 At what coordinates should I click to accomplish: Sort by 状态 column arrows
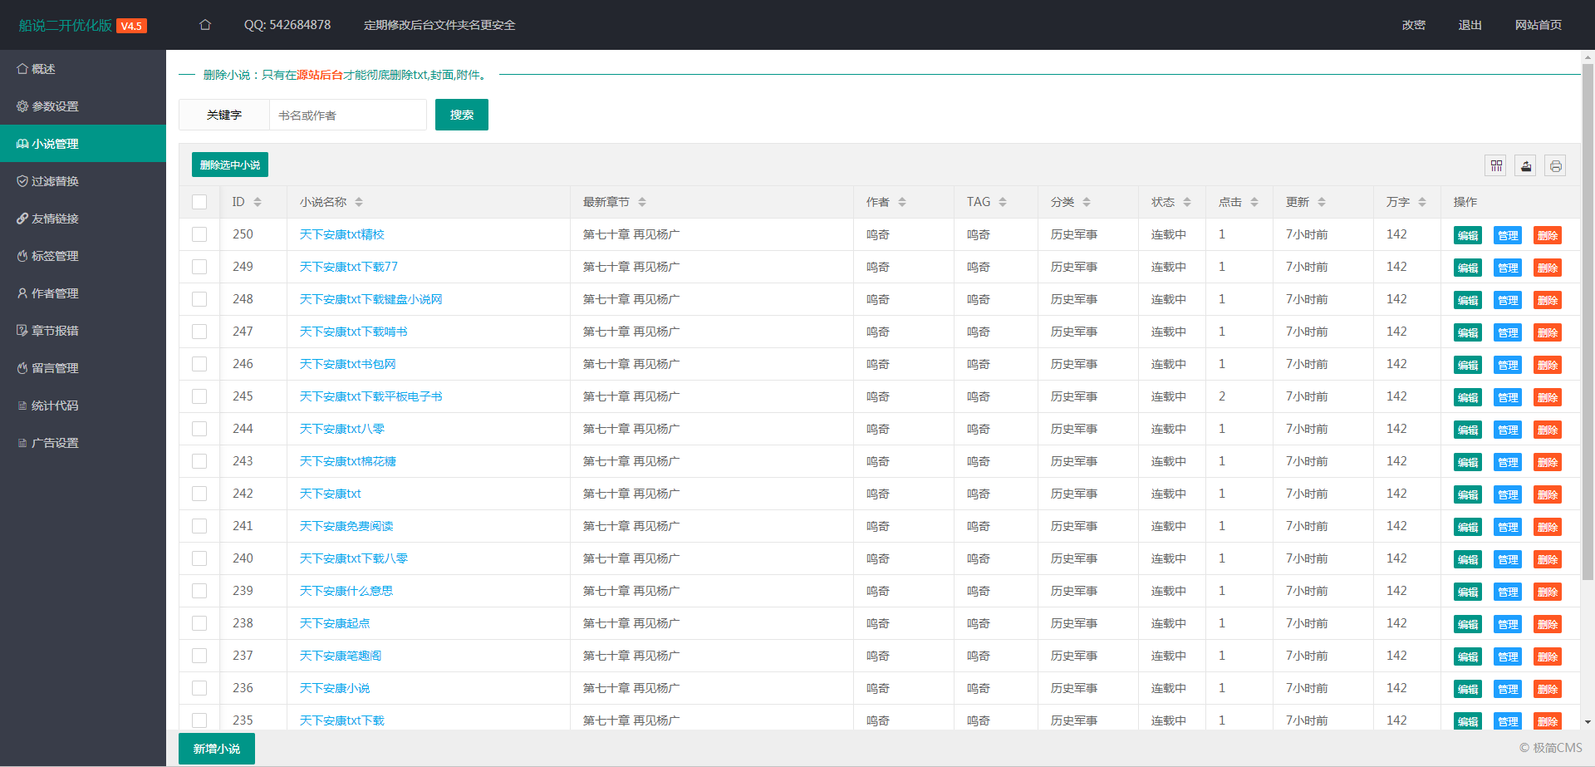coord(1187,202)
